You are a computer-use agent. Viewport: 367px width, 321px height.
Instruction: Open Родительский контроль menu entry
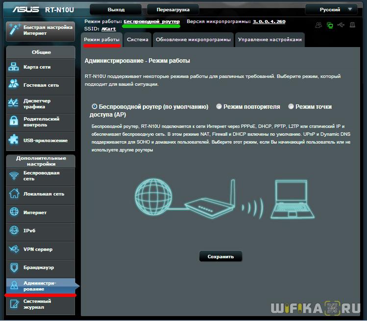(x=41, y=122)
